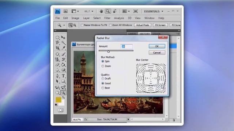
Task: Click the Amount slider handle
Action: pos(109,51)
